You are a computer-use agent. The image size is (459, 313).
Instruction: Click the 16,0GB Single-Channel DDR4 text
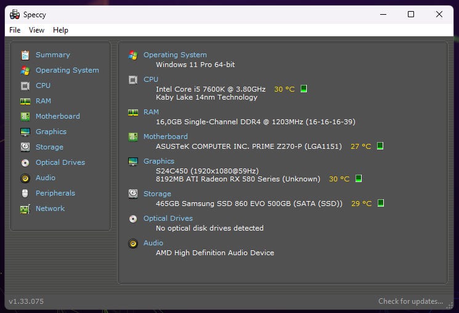(256, 122)
